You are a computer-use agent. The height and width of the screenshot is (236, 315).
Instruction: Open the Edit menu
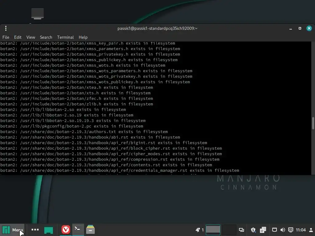(x=18, y=37)
